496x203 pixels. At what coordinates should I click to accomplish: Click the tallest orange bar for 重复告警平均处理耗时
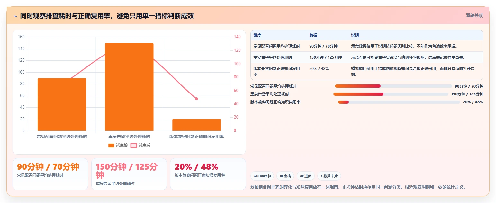pyautogui.click(x=129, y=87)
